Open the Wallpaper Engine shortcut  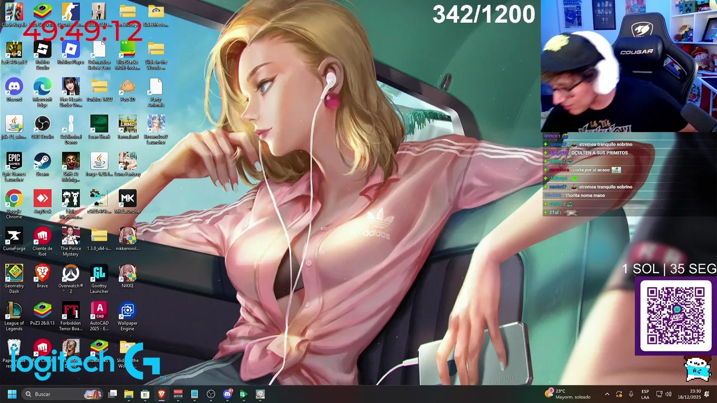coord(128,317)
